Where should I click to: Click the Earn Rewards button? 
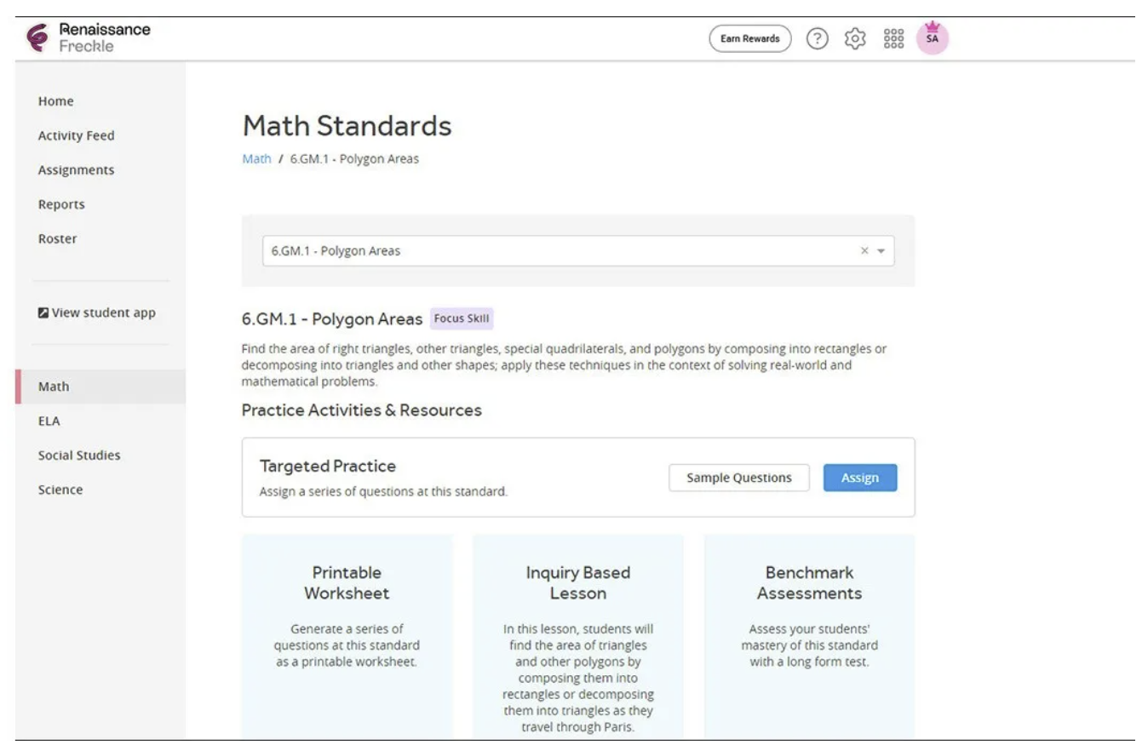click(750, 38)
